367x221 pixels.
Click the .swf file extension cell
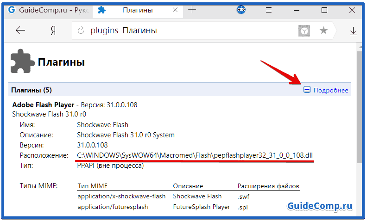pyautogui.click(x=243, y=196)
